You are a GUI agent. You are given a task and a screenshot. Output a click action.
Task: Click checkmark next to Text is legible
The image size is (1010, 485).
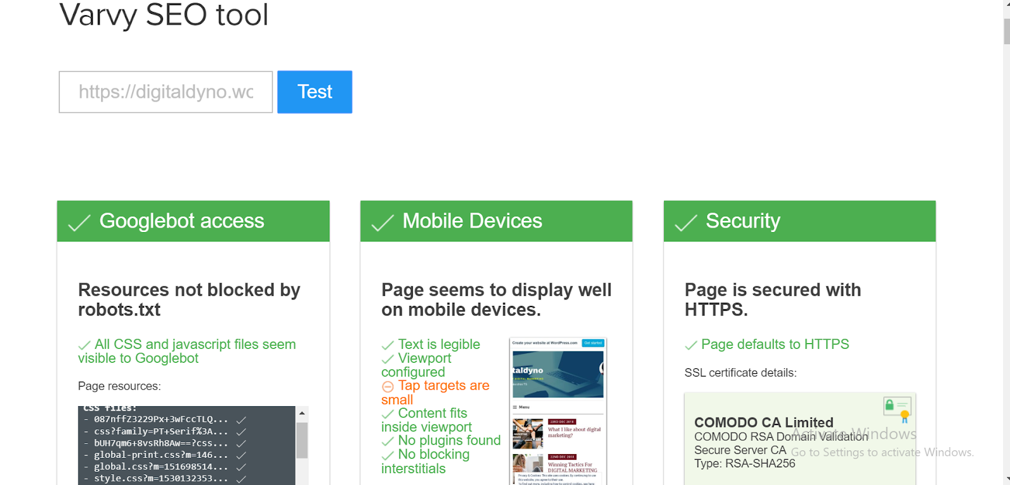coord(388,345)
